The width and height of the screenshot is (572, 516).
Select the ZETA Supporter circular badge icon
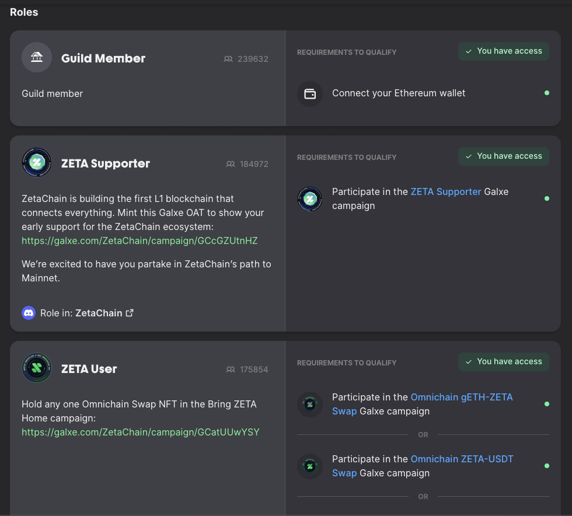pos(36,162)
